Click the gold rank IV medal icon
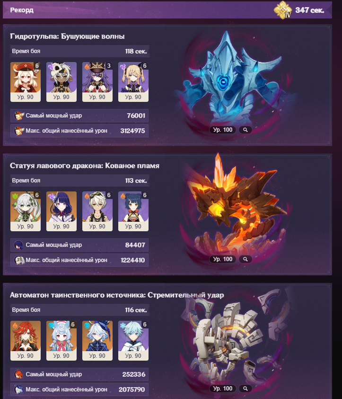Viewport: 342px width, 399px height. tap(282, 10)
